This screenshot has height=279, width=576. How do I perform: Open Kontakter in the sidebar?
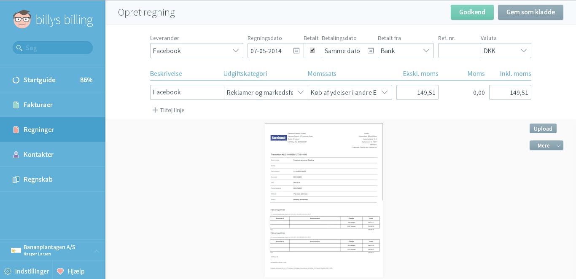[52, 155]
